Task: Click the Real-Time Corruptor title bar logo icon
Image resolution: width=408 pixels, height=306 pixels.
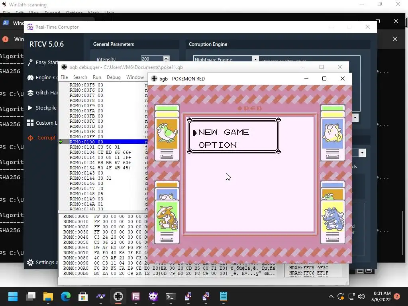Action: (30, 27)
